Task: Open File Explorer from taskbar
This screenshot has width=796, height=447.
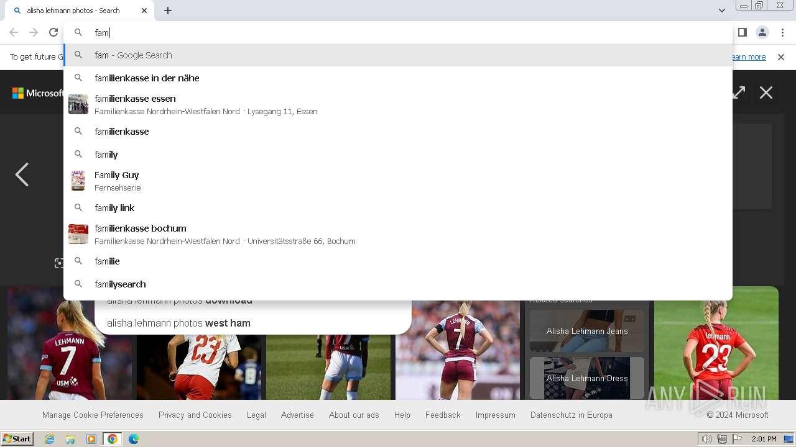Action: pyautogui.click(x=70, y=439)
